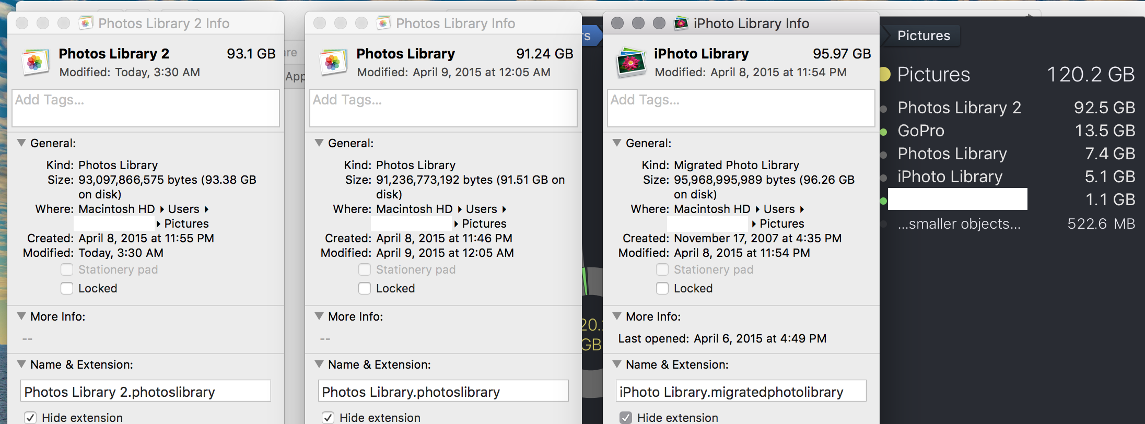Click bold iPhoto Library title
1145x424 pixels.
(701, 54)
